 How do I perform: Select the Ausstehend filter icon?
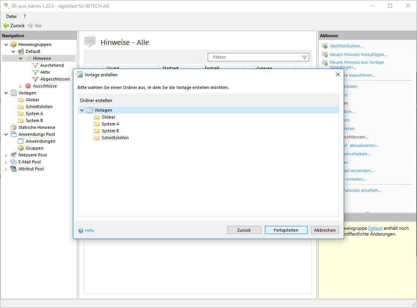pyautogui.click(x=35, y=65)
